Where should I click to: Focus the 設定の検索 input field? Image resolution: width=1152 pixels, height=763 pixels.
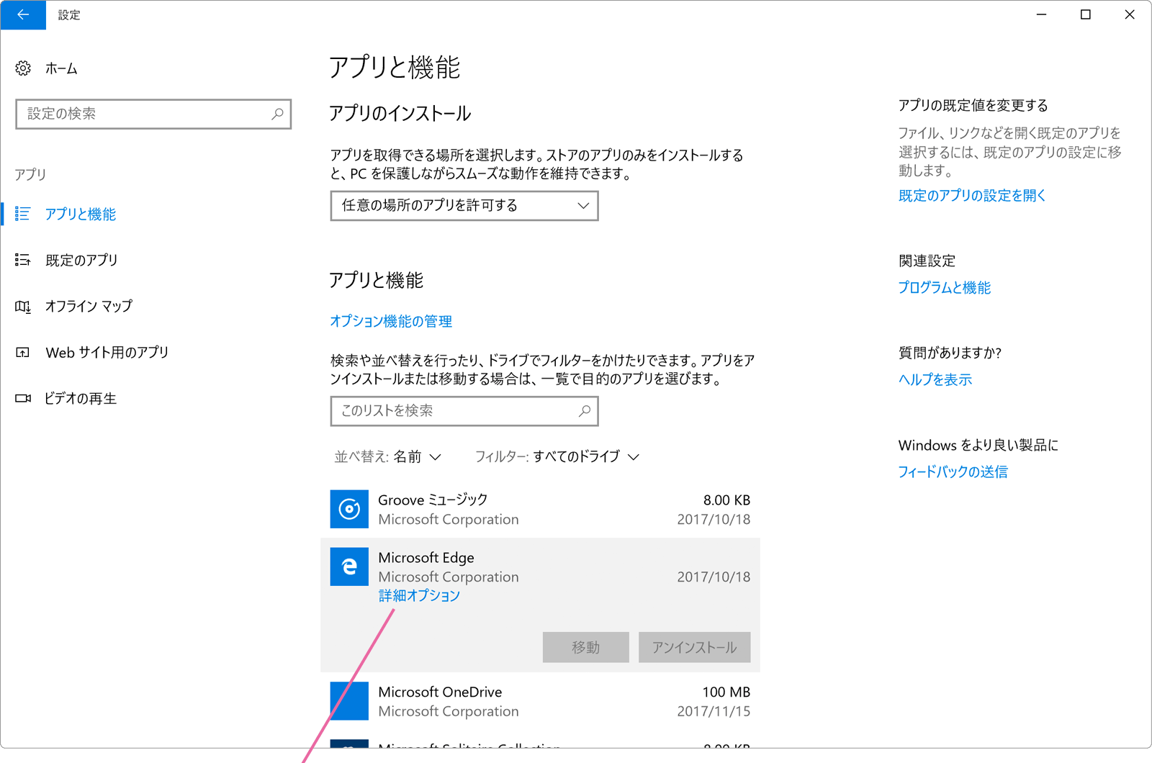pos(153,114)
